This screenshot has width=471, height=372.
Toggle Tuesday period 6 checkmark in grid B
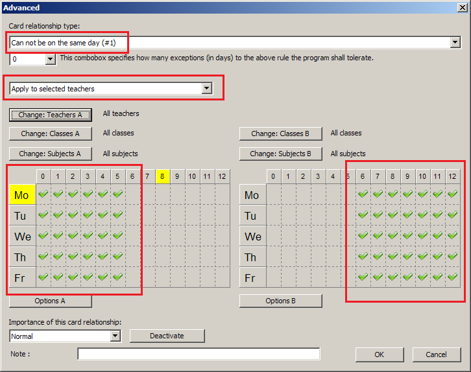click(x=362, y=215)
